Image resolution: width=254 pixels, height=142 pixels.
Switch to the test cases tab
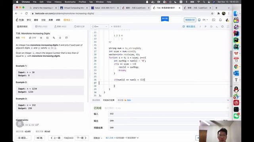96,100
